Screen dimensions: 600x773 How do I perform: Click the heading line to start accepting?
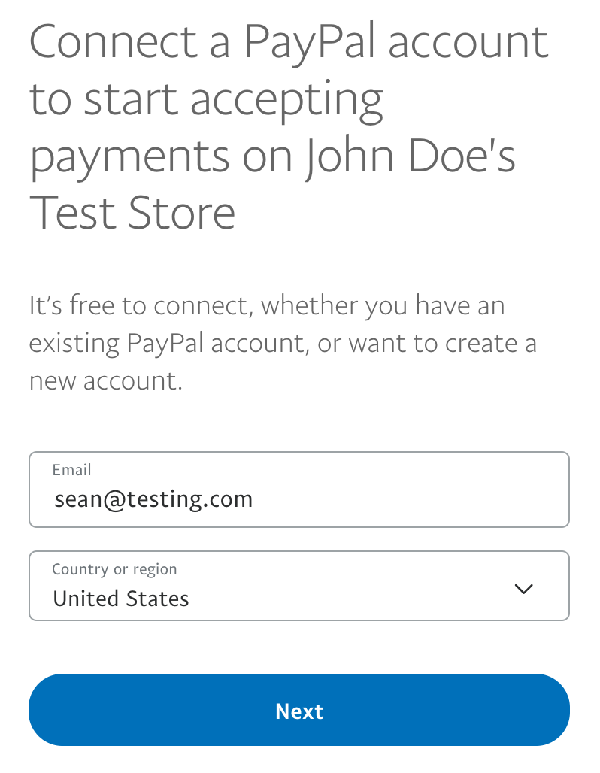(207, 99)
